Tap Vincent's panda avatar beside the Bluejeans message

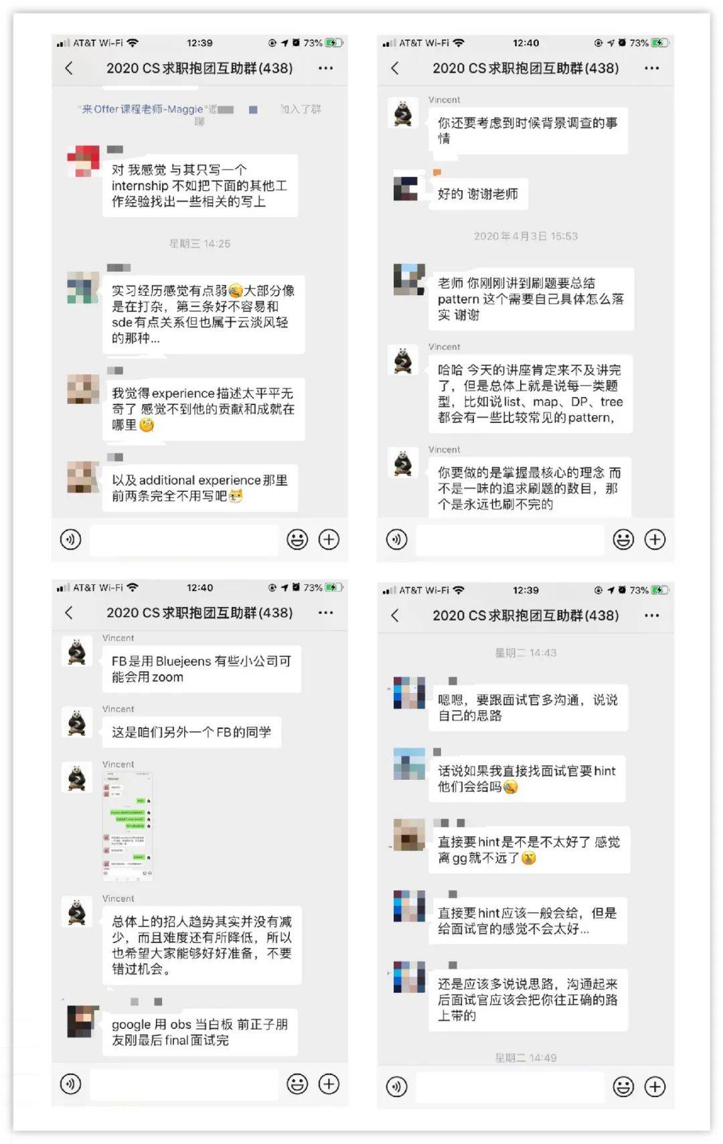[77, 651]
